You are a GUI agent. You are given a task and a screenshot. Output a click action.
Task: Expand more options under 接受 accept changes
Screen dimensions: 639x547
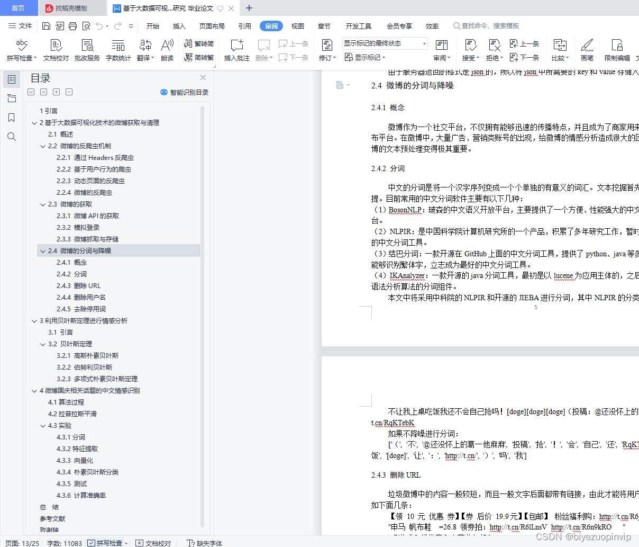point(477,58)
